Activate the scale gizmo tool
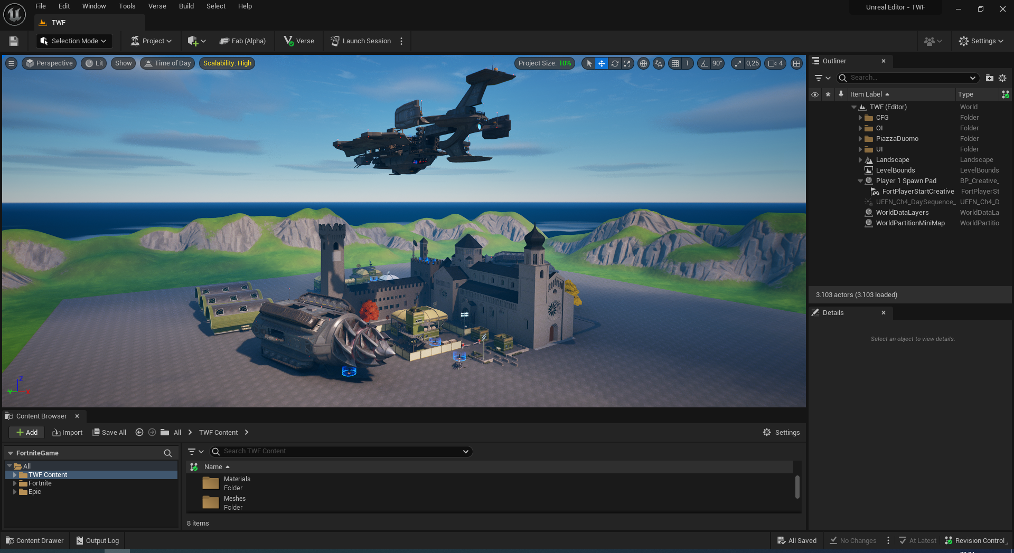The width and height of the screenshot is (1014, 553). [627, 63]
